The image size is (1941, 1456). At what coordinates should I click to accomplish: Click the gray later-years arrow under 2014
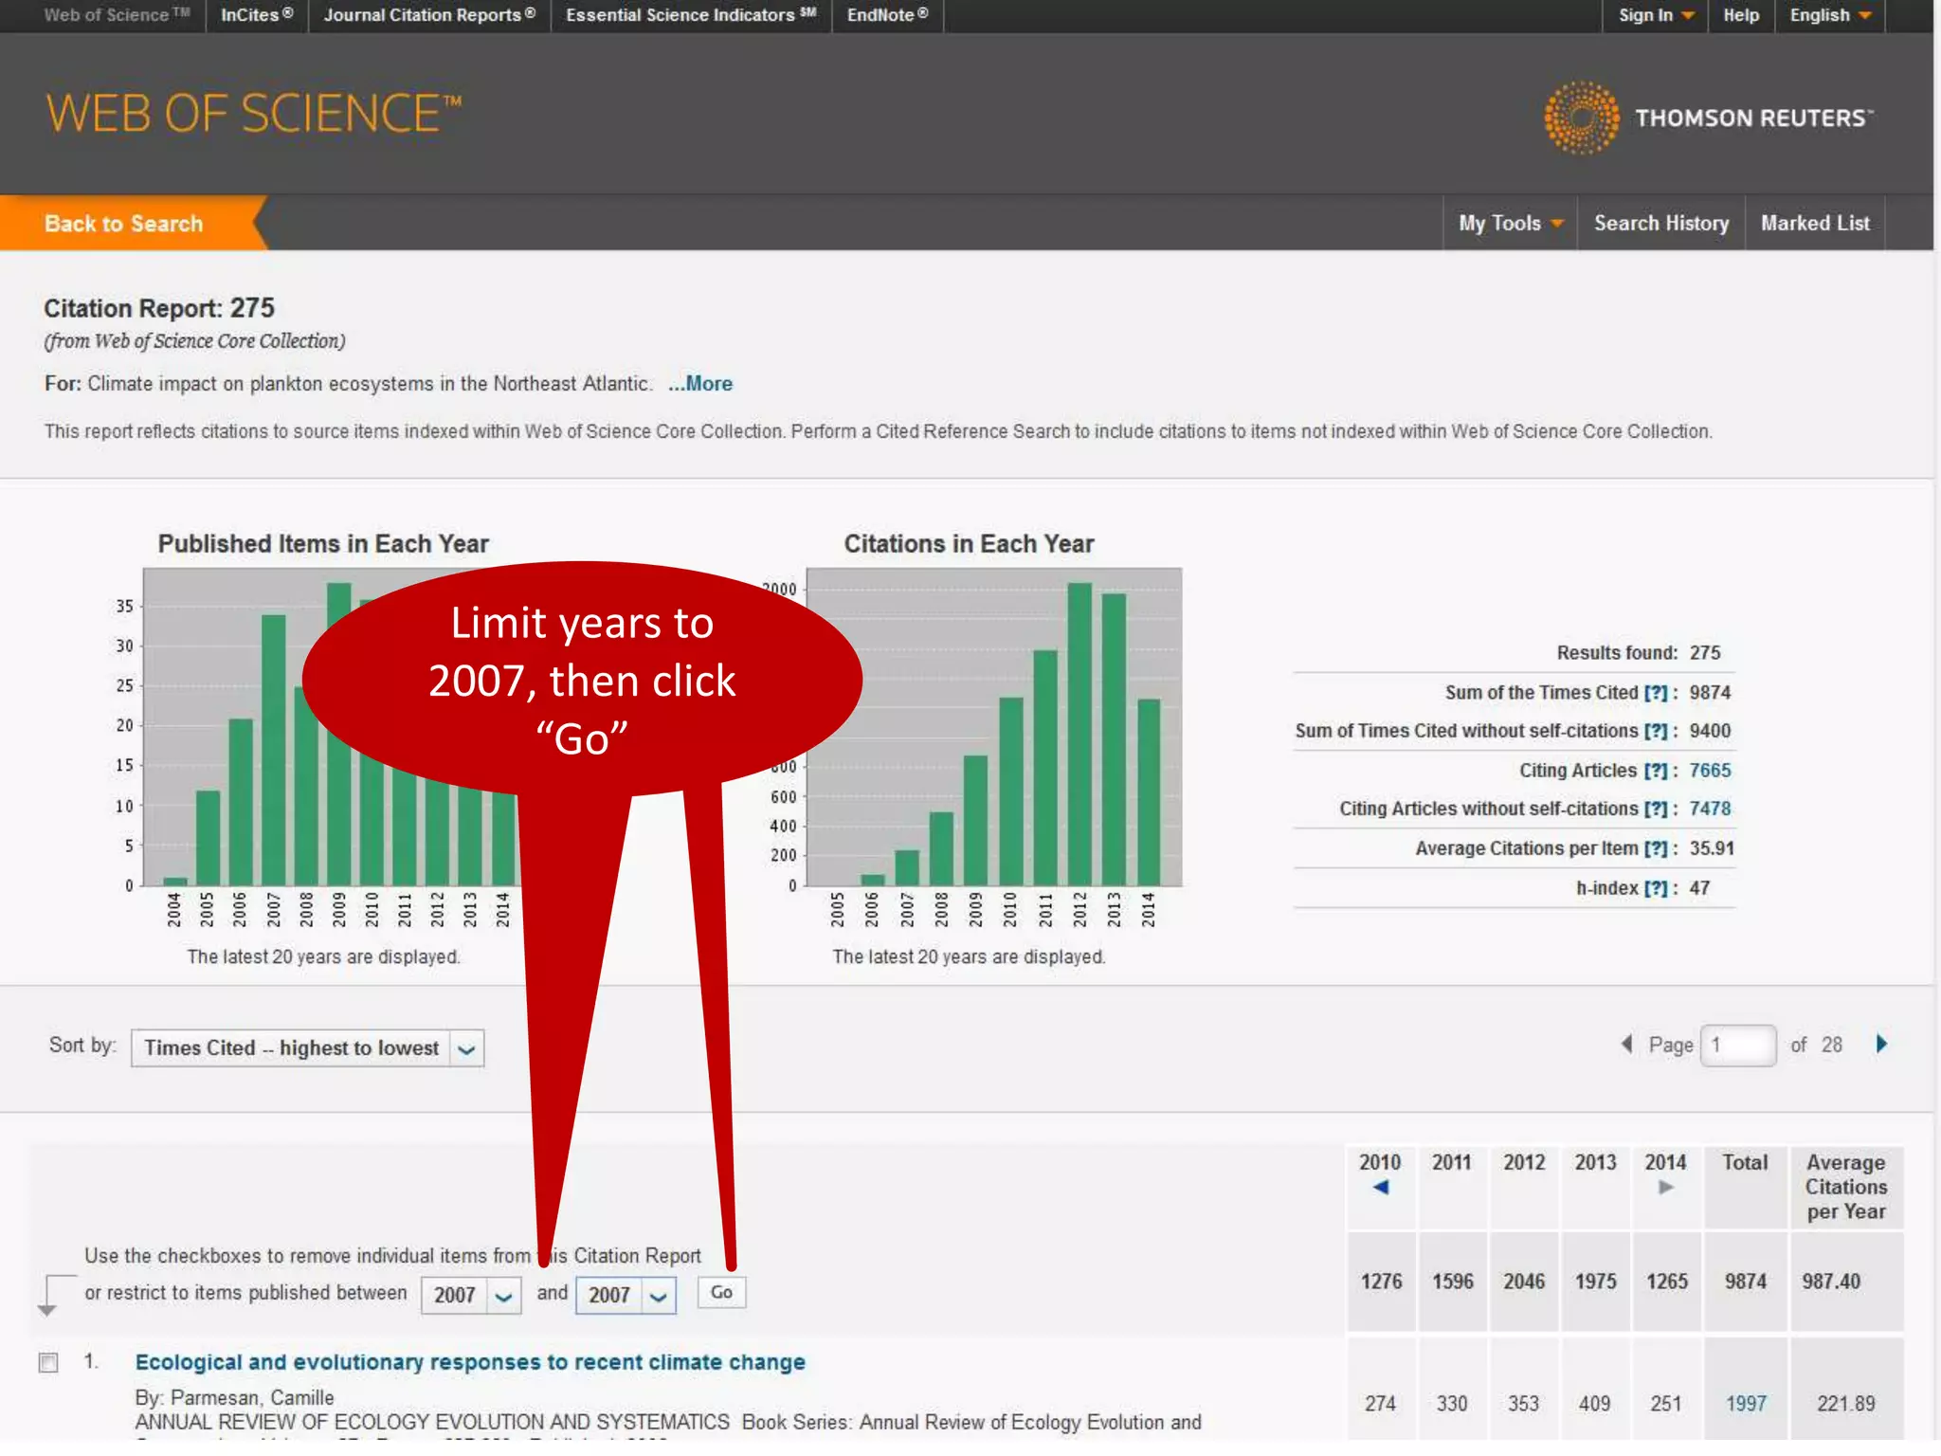click(x=1665, y=1188)
